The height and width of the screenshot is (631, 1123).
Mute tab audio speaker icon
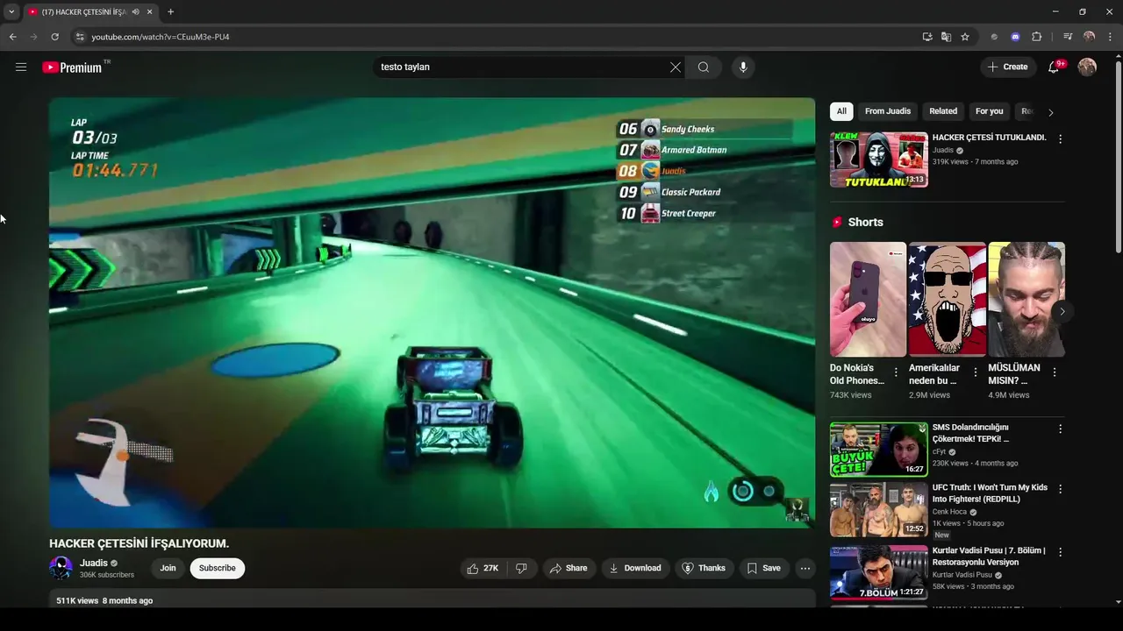135,12
